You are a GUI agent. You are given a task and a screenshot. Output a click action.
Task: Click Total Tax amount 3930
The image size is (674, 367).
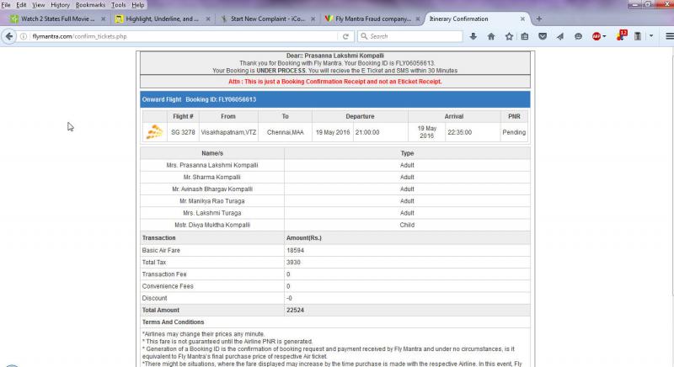point(293,263)
